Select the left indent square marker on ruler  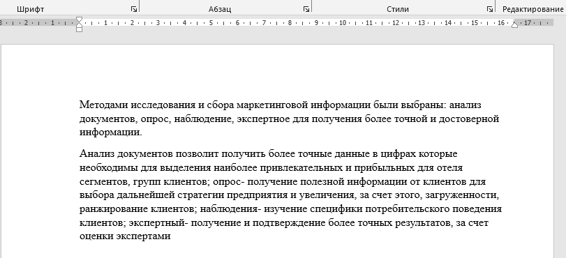point(80,29)
